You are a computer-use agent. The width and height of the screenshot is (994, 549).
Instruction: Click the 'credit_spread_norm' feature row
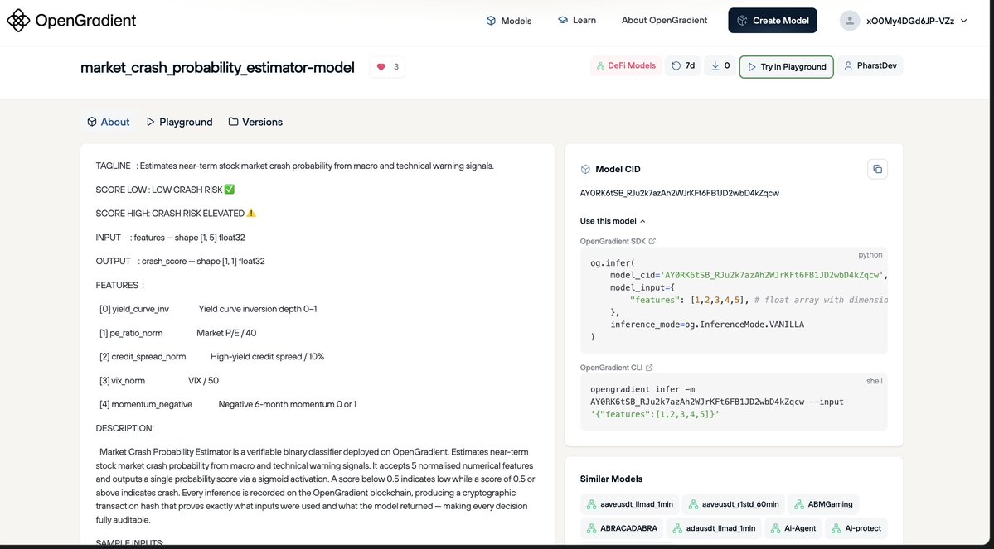(211, 357)
